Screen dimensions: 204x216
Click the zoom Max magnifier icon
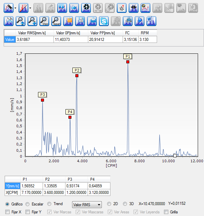point(44,21)
